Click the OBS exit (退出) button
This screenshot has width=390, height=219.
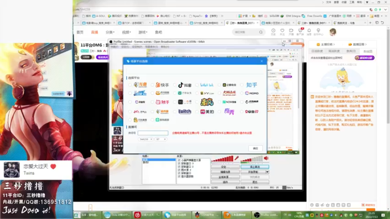[x=254, y=182]
